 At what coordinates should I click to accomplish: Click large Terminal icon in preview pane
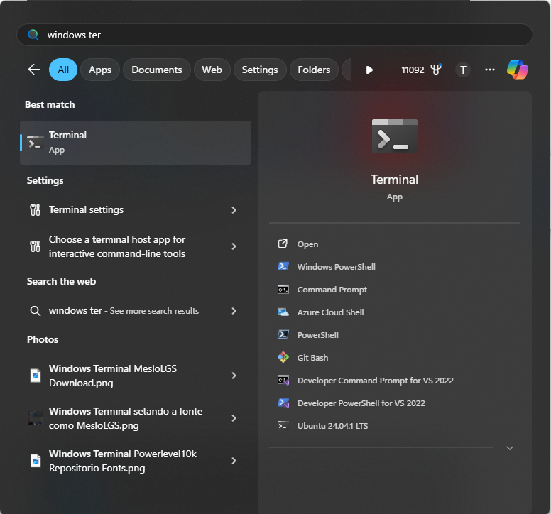pos(395,136)
